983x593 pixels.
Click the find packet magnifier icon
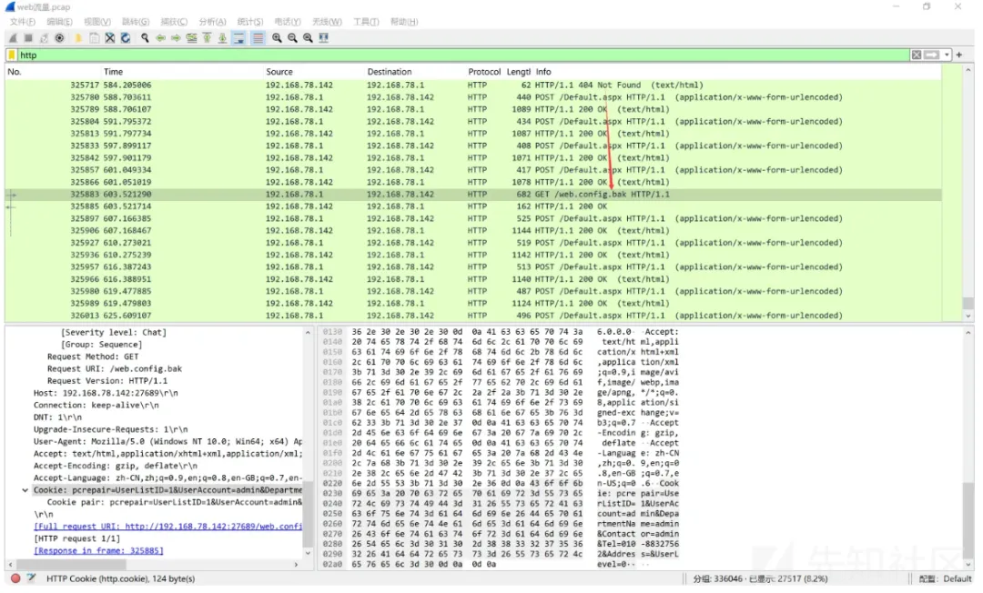(145, 38)
